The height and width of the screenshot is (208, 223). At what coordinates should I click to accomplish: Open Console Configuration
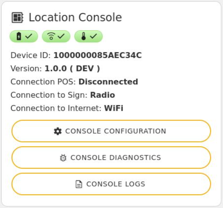pyautogui.click(x=111, y=131)
